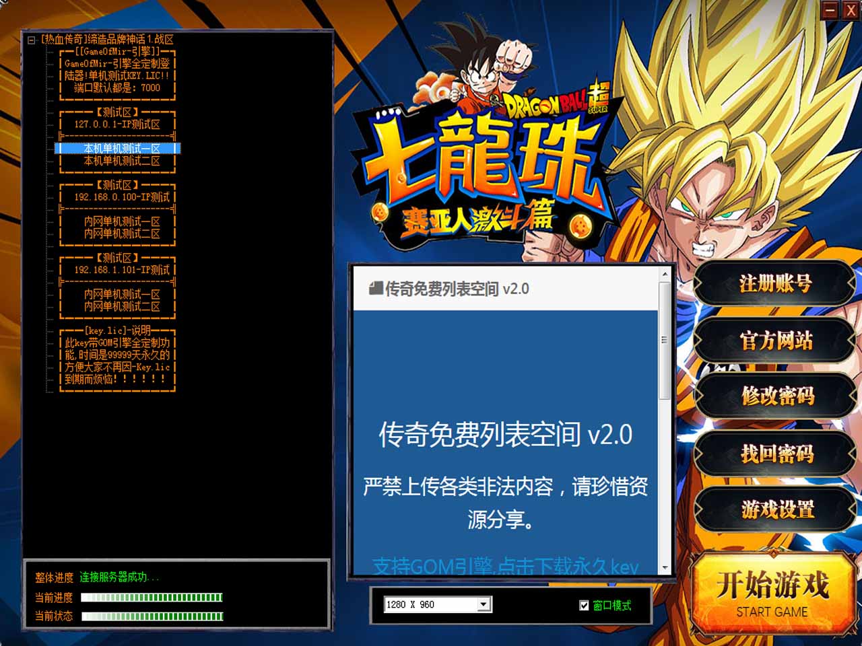Click the 当前进度 progress bar

152,598
